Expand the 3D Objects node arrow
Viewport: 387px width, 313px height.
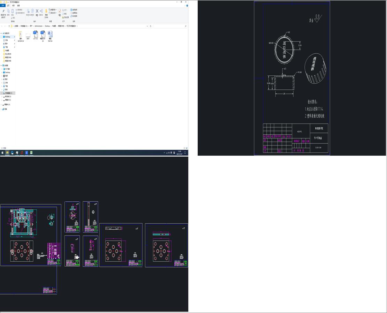click(x=2, y=69)
